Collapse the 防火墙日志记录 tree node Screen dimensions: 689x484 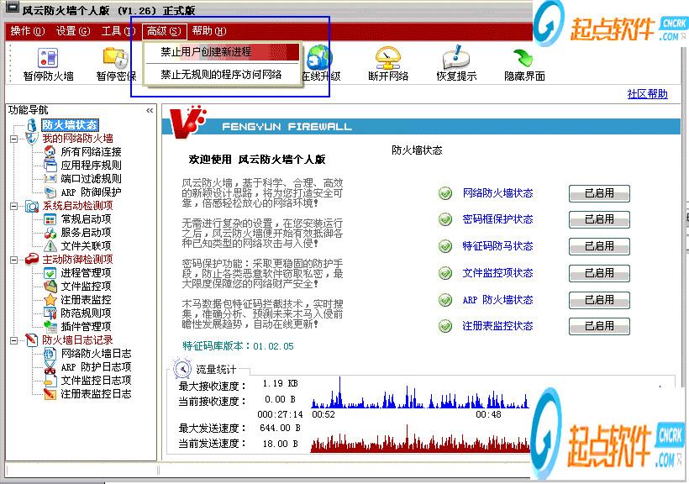pyautogui.click(x=14, y=340)
